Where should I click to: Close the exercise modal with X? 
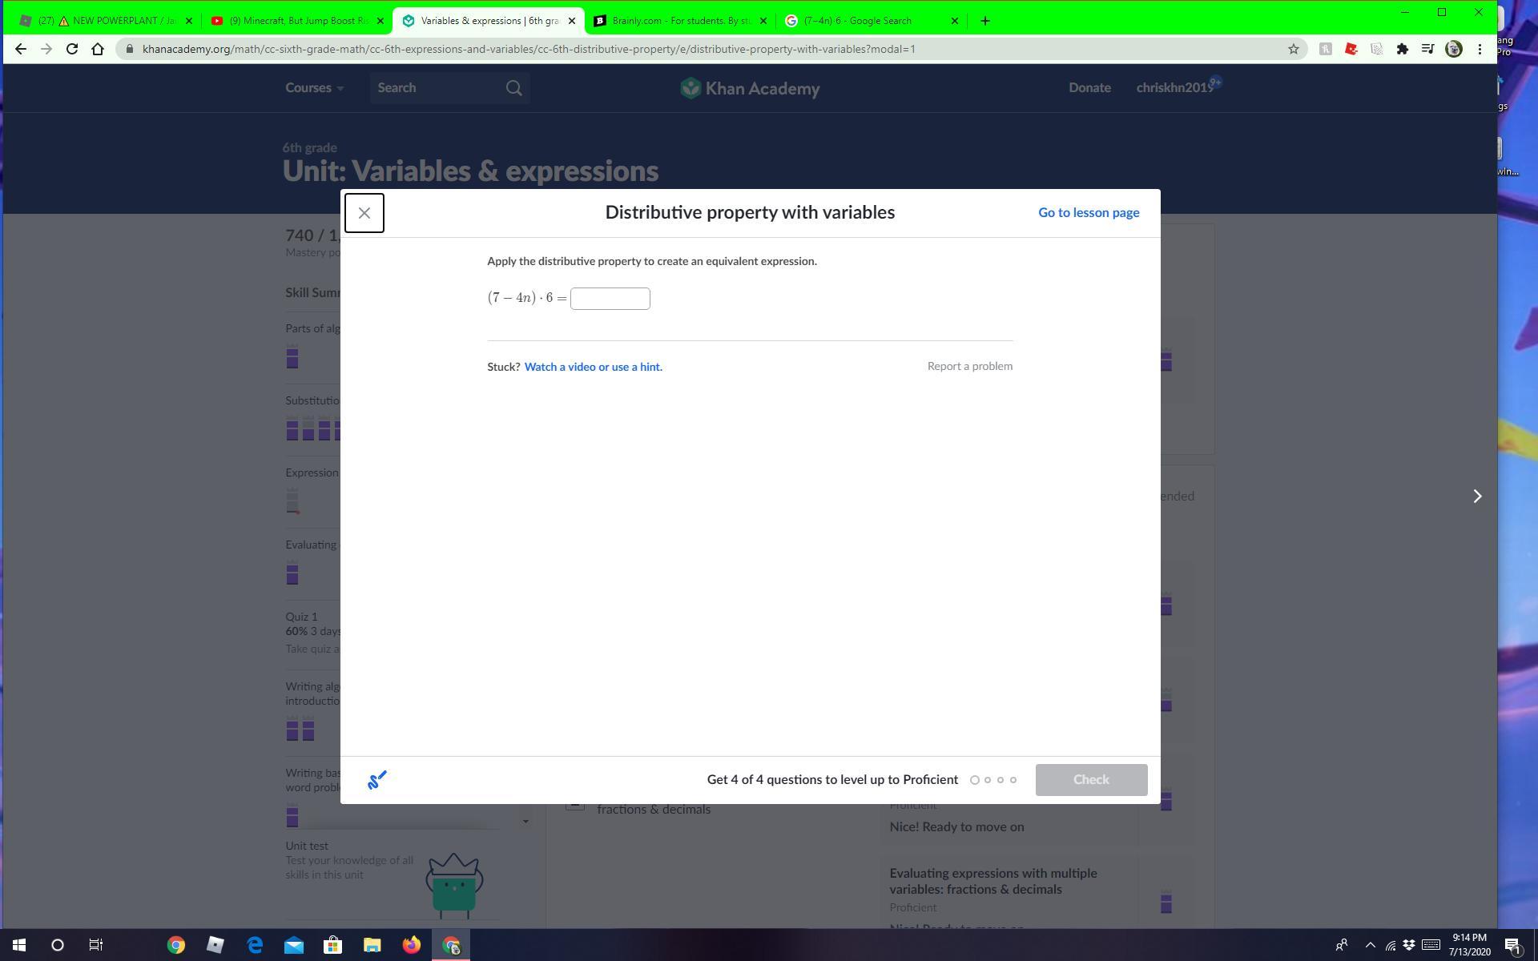(x=364, y=213)
